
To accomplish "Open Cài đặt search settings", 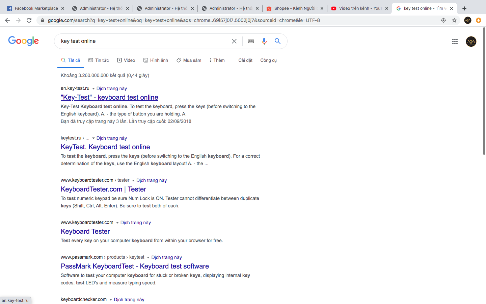I will [245, 60].
